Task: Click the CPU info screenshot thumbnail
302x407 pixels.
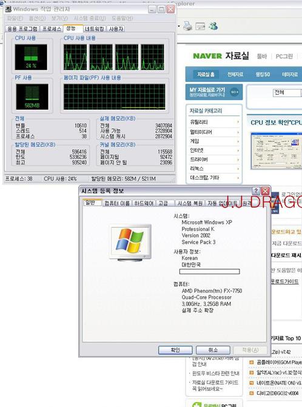Action: 276,151
